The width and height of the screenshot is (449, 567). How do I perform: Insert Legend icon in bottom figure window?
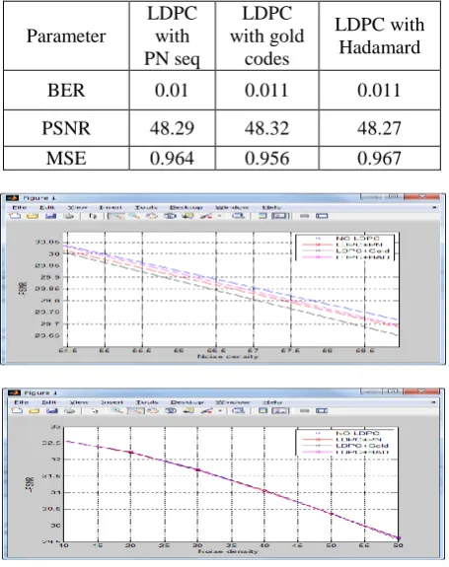coord(280,411)
